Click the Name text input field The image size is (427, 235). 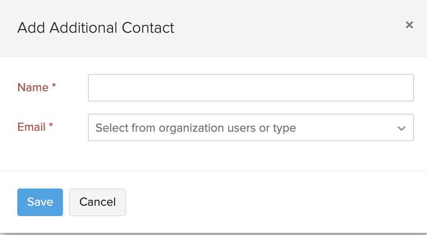pyautogui.click(x=251, y=88)
